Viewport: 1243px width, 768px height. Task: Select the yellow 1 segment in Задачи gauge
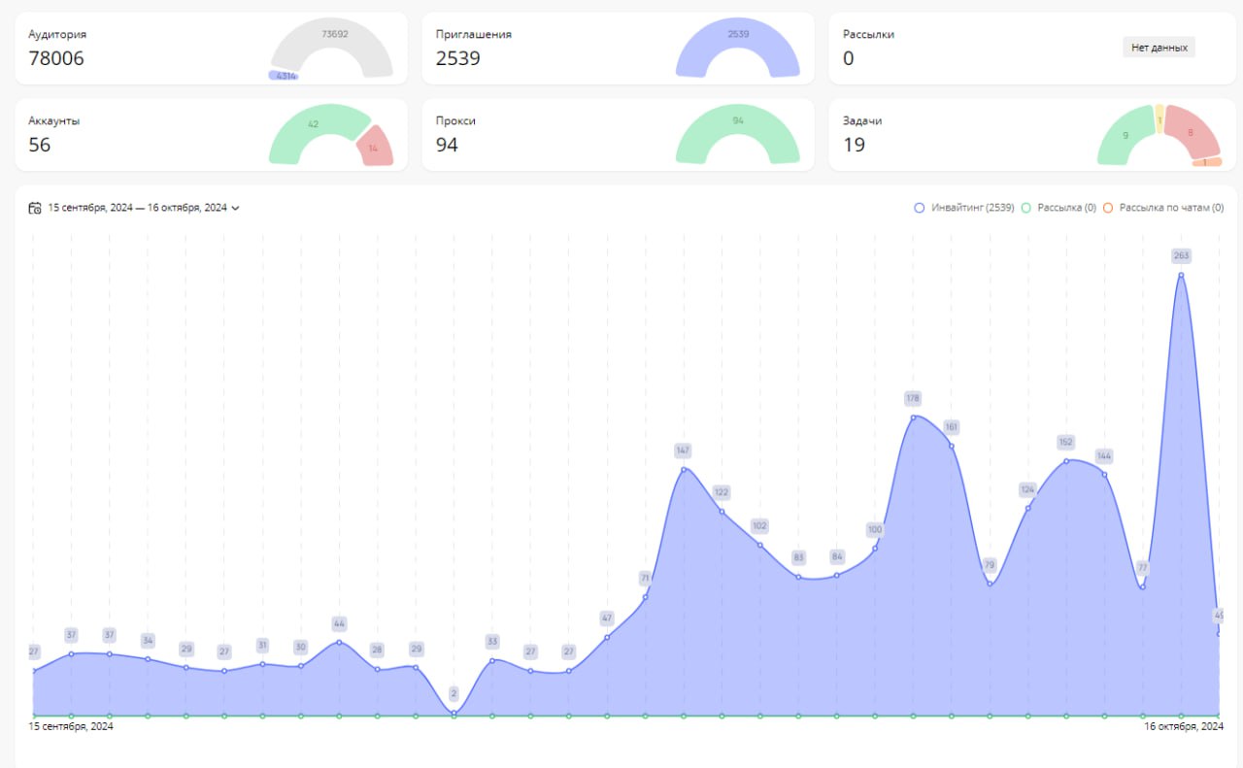[1159, 118]
